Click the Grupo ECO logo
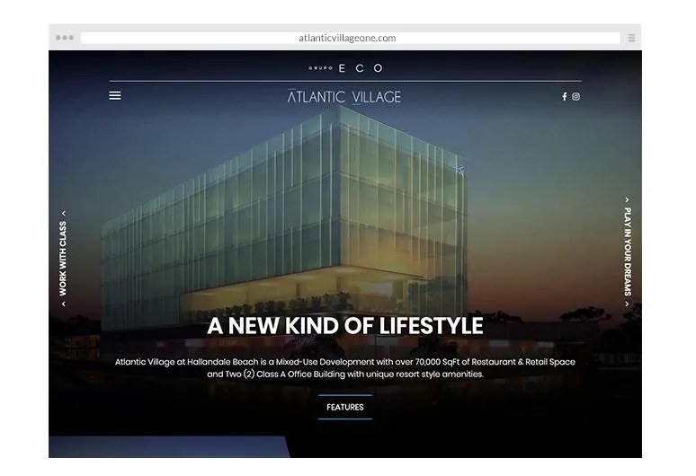This screenshot has height=476, width=696. click(346, 68)
